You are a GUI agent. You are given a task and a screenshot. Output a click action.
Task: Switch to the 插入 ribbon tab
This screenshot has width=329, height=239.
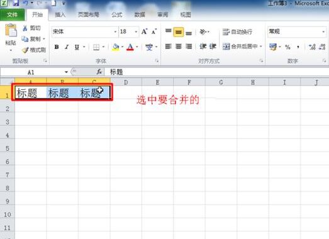(60, 14)
